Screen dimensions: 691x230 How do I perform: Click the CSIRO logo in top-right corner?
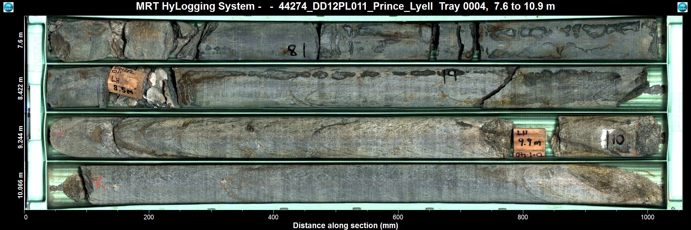tap(682, 7)
